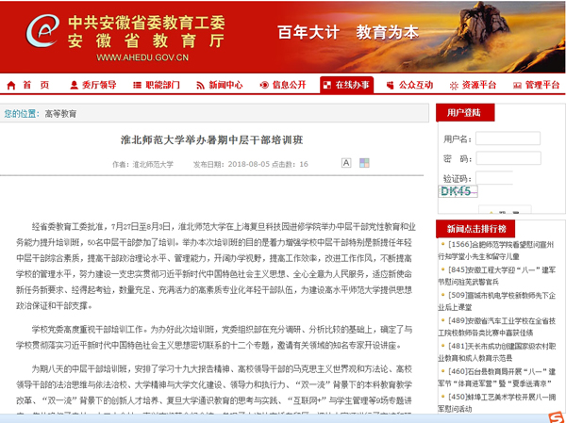Click the person icon beside 委厅领导
The height and width of the screenshot is (423, 566).
(x=74, y=85)
